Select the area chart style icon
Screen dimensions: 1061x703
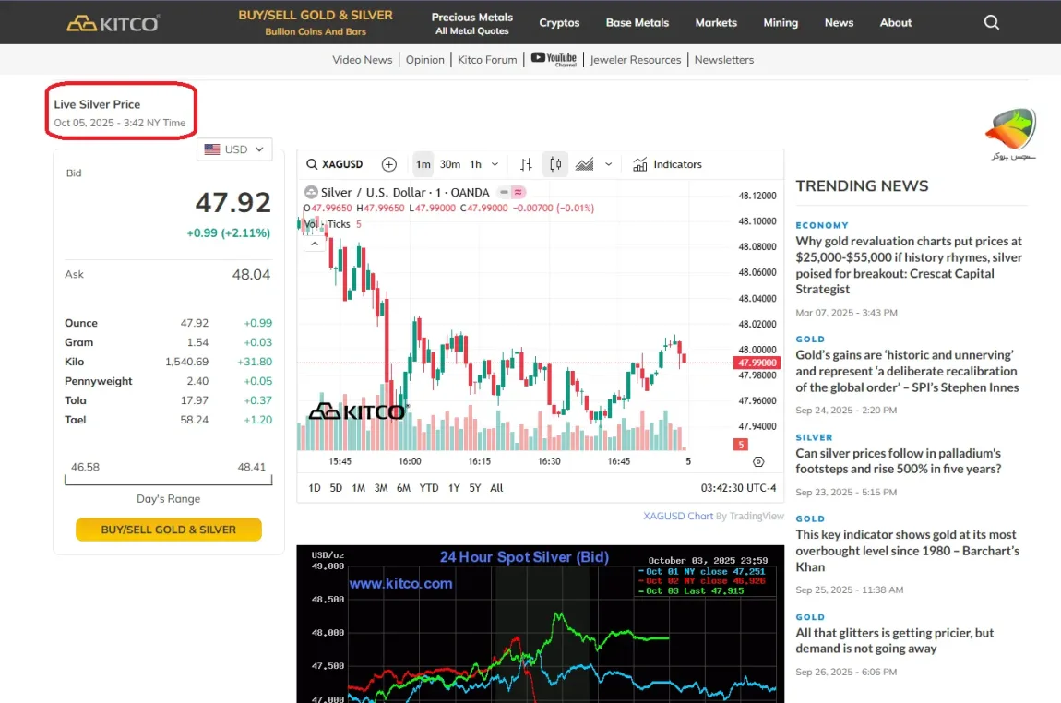(x=584, y=164)
